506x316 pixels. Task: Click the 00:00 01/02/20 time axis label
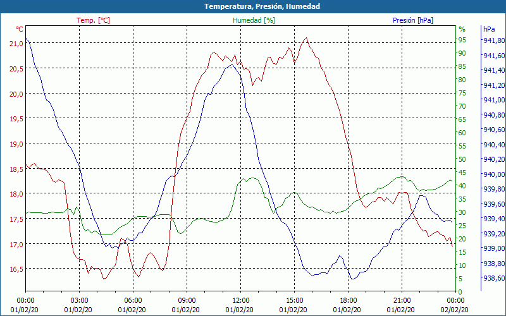click(25, 305)
